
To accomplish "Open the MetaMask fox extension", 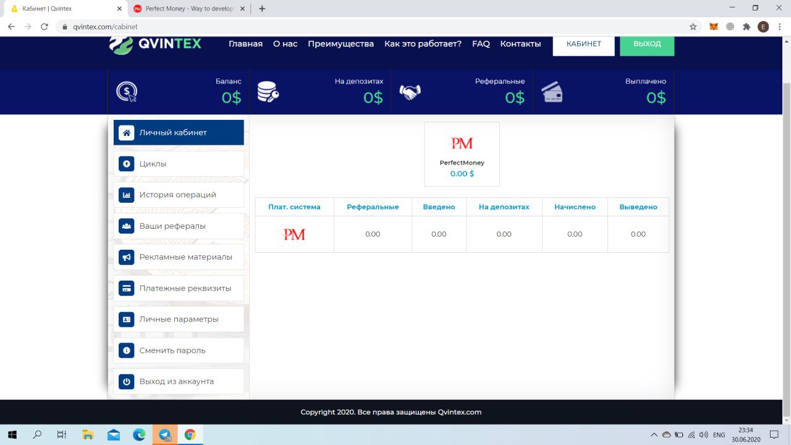I will click(714, 27).
